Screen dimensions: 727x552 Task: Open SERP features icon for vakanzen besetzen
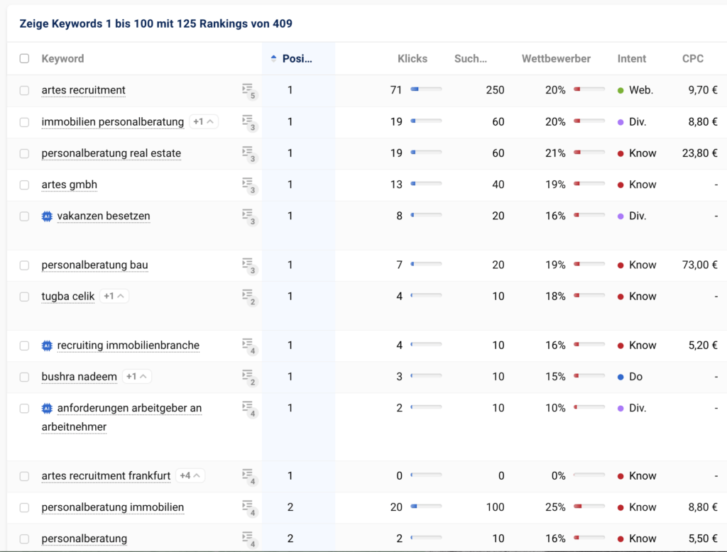click(249, 216)
